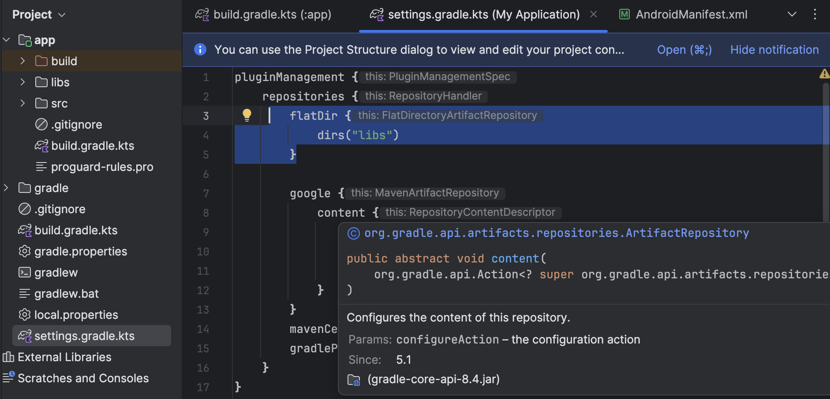This screenshot has width=830, height=399.
Task: Collapse the app module tree node
Action: click(x=7, y=40)
